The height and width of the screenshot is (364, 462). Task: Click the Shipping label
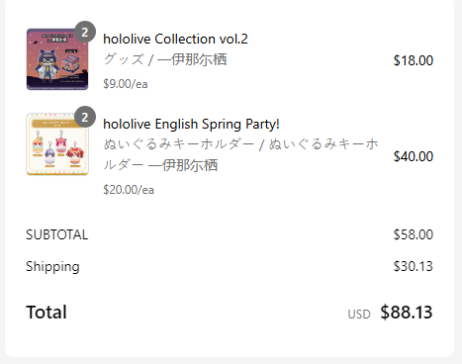pos(52,267)
